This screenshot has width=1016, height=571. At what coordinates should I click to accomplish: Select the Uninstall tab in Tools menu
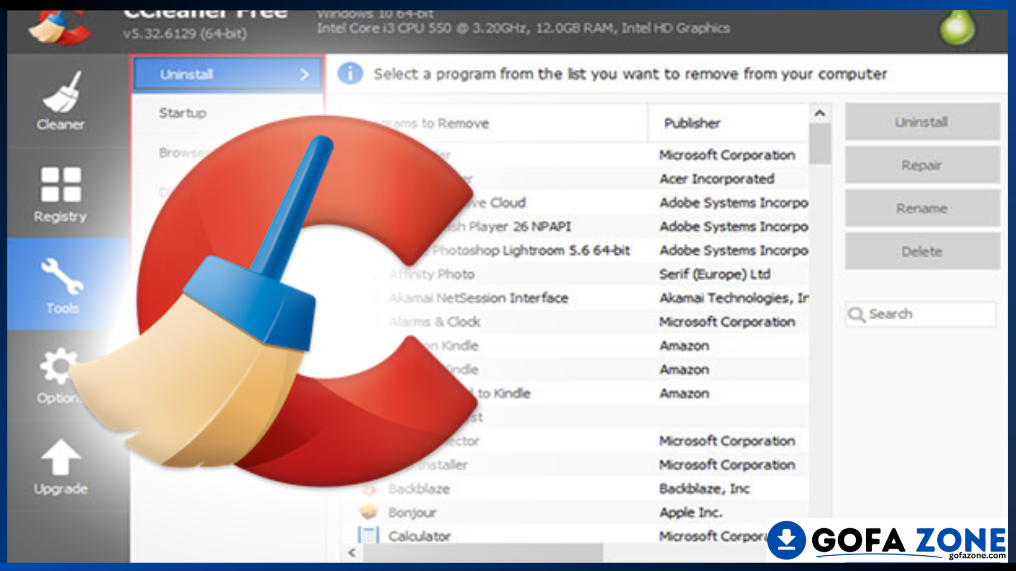[x=228, y=74]
